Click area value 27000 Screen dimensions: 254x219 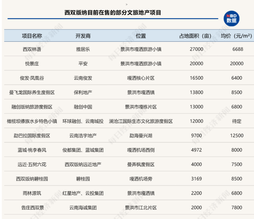click(197, 49)
